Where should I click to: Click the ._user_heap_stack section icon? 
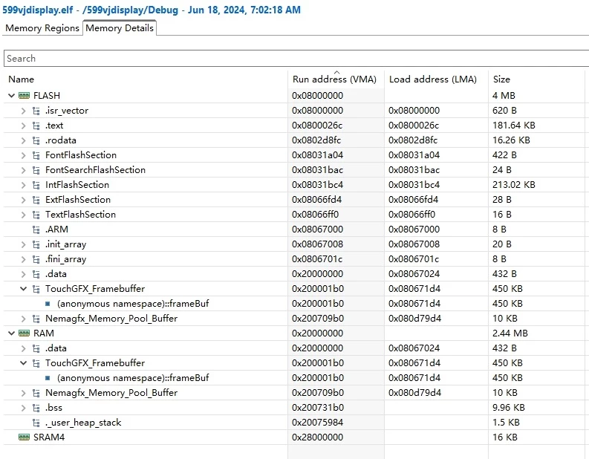(x=36, y=423)
